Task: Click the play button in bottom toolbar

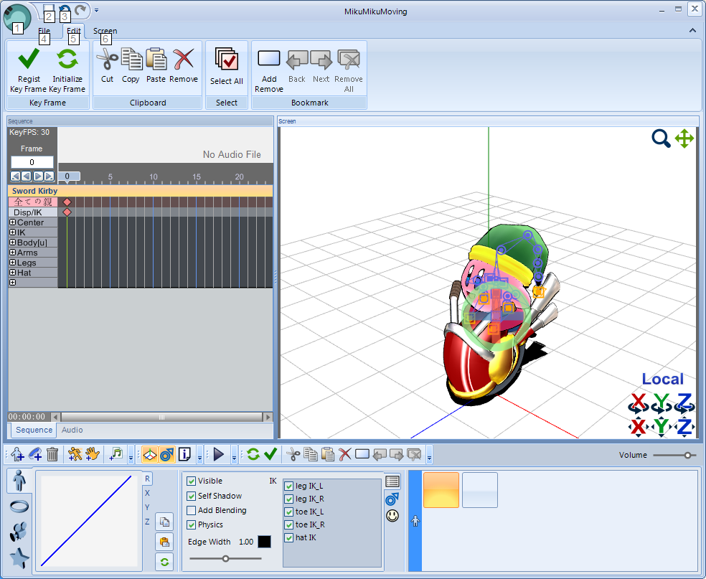Action: [219, 454]
